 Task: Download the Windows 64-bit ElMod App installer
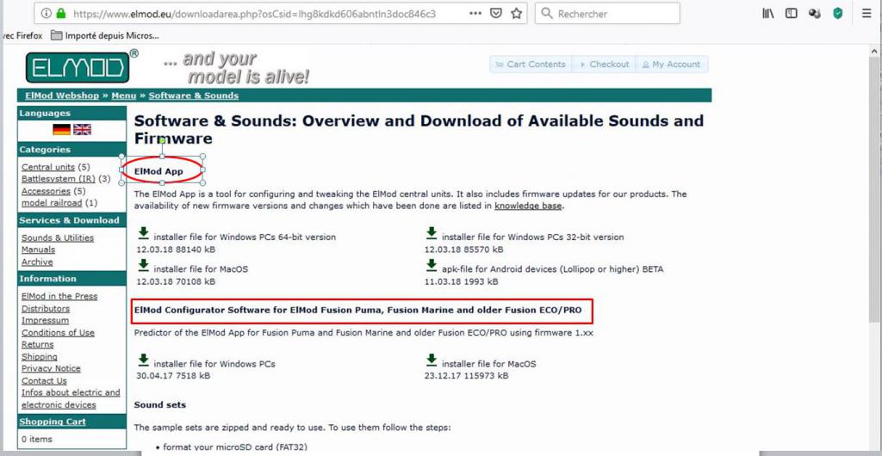(144, 233)
